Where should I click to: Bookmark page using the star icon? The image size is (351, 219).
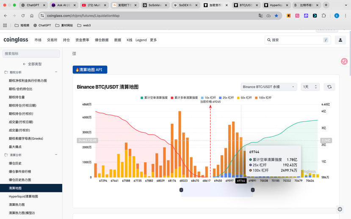click(x=276, y=16)
